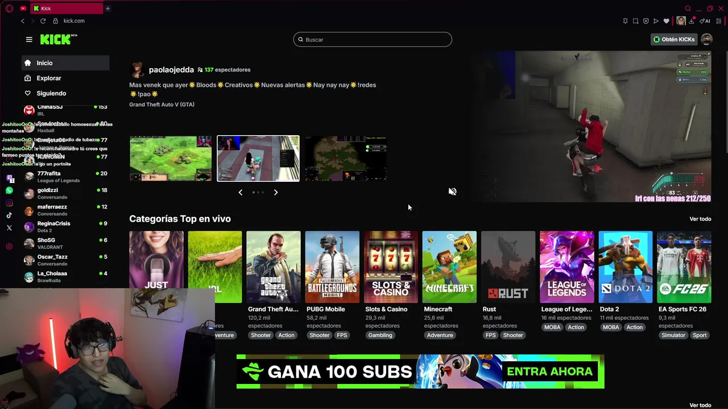This screenshot has width=728, height=409.
Task: Open 777rafita channel in the sidebar
Action: click(x=66, y=177)
